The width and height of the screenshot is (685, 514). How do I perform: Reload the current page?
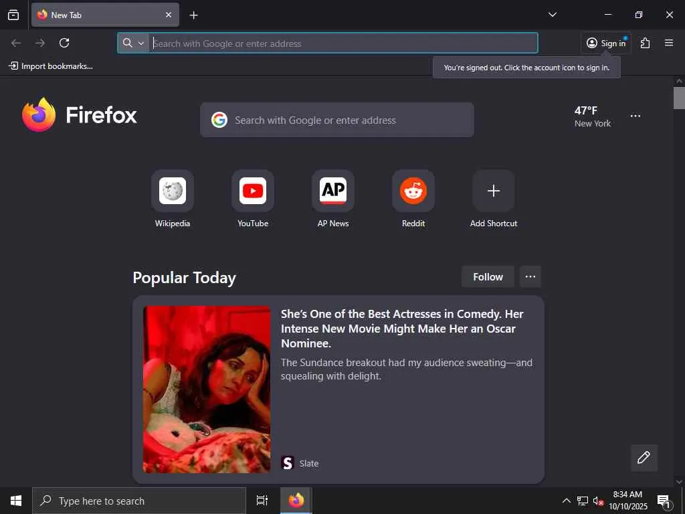64,43
